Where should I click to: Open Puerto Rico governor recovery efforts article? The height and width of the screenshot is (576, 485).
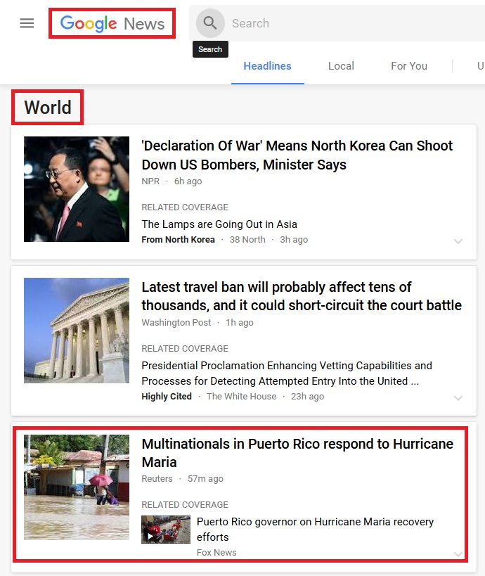click(315, 530)
